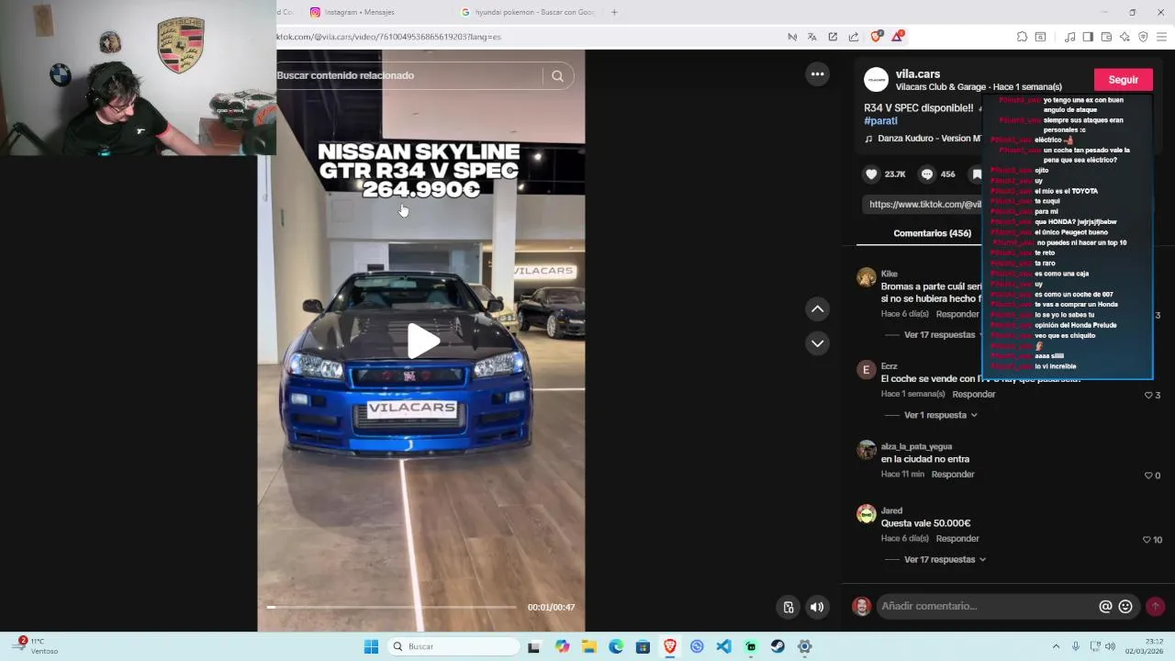
Task: Like alza_la_pata_yegua comment heart
Action: (x=1147, y=476)
